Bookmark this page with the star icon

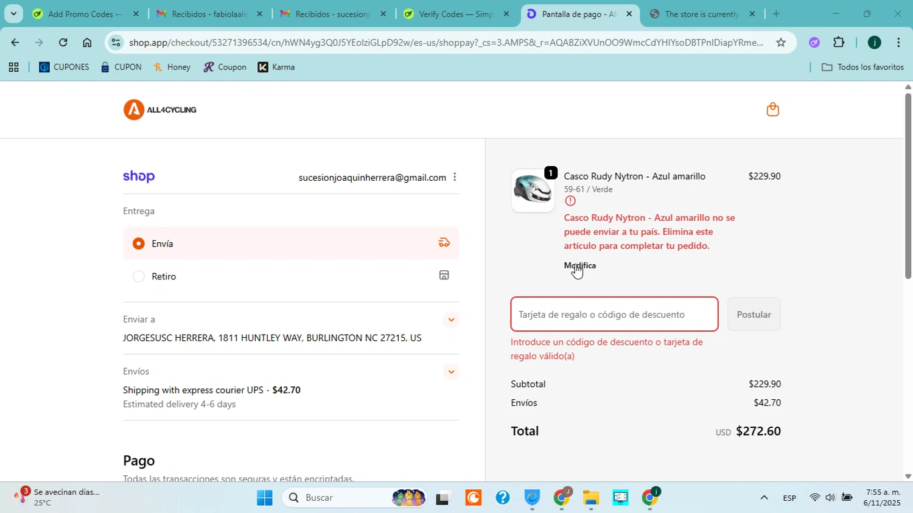pos(781,42)
